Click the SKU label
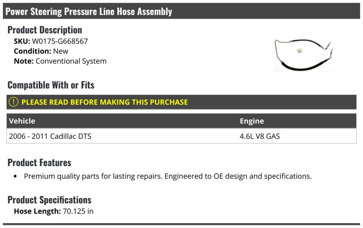The height and width of the screenshot is (228, 363). 22,41
